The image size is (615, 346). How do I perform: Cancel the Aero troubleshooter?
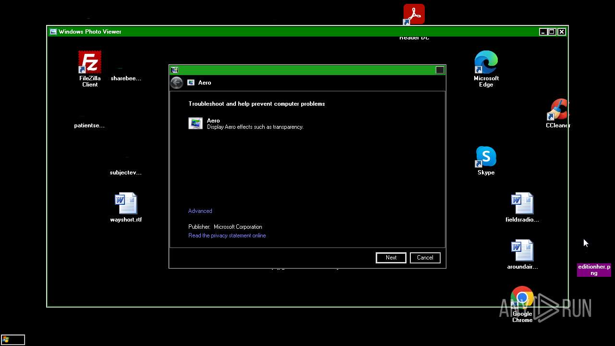point(425,258)
